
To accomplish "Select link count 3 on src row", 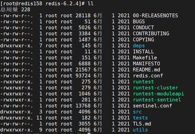I will click(41, 112).
